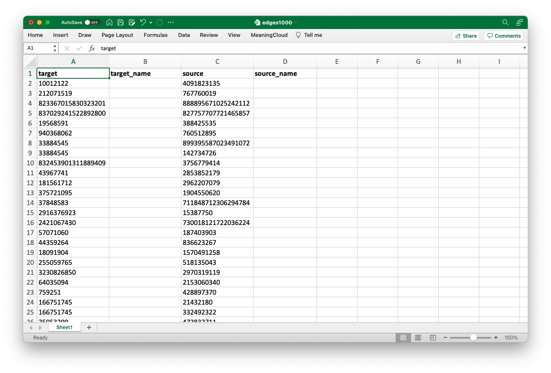Screen dimensions: 551x373
Task: Click the Save icon in the Quick Access Toolbar
Action: click(121, 22)
